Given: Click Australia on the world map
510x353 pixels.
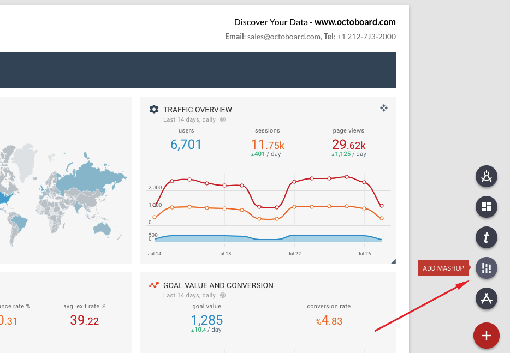Looking at the screenshot, I should tap(102, 229).
